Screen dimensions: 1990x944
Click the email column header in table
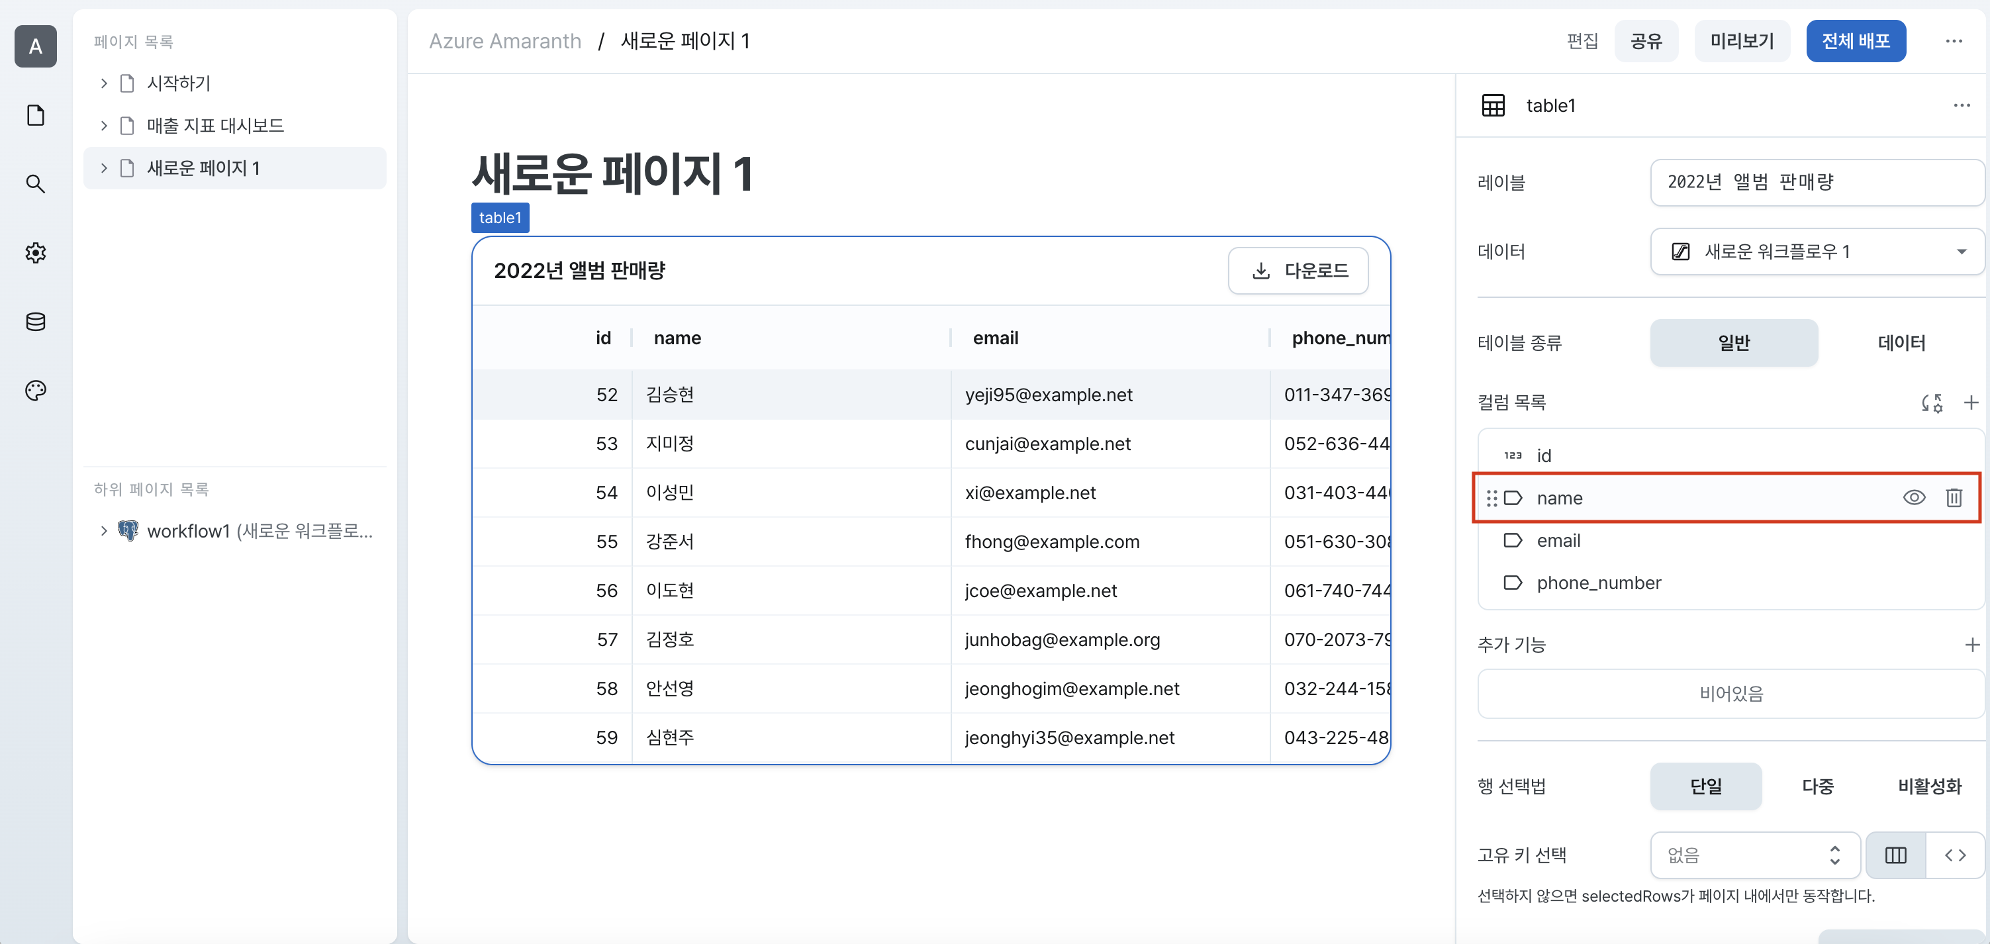pyautogui.click(x=1110, y=338)
